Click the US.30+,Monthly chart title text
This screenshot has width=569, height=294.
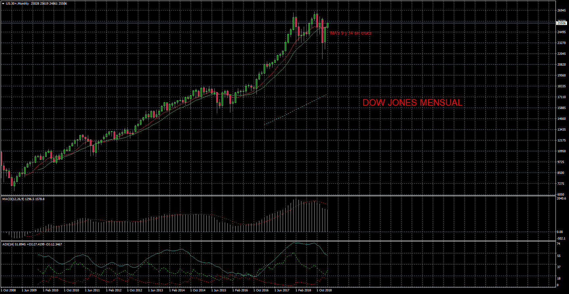click(x=17, y=4)
